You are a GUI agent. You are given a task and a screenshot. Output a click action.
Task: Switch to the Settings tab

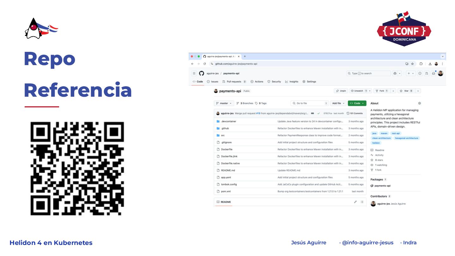(x=309, y=82)
